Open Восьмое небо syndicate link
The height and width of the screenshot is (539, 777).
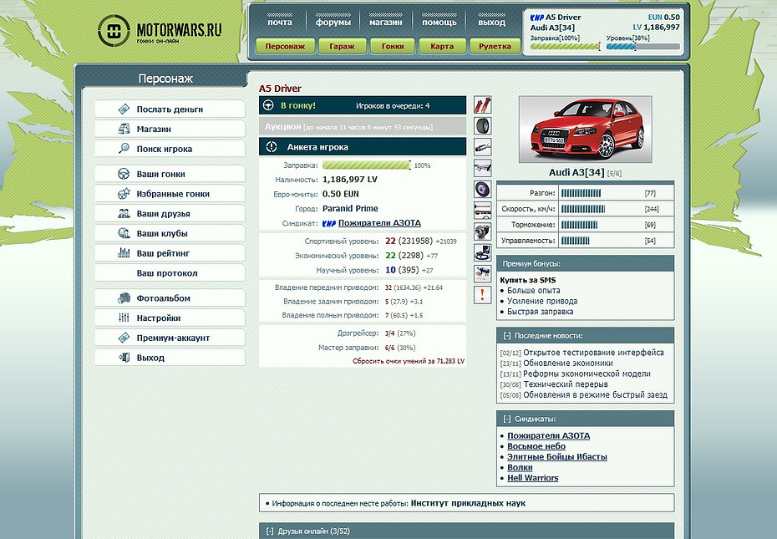[x=536, y=446]
